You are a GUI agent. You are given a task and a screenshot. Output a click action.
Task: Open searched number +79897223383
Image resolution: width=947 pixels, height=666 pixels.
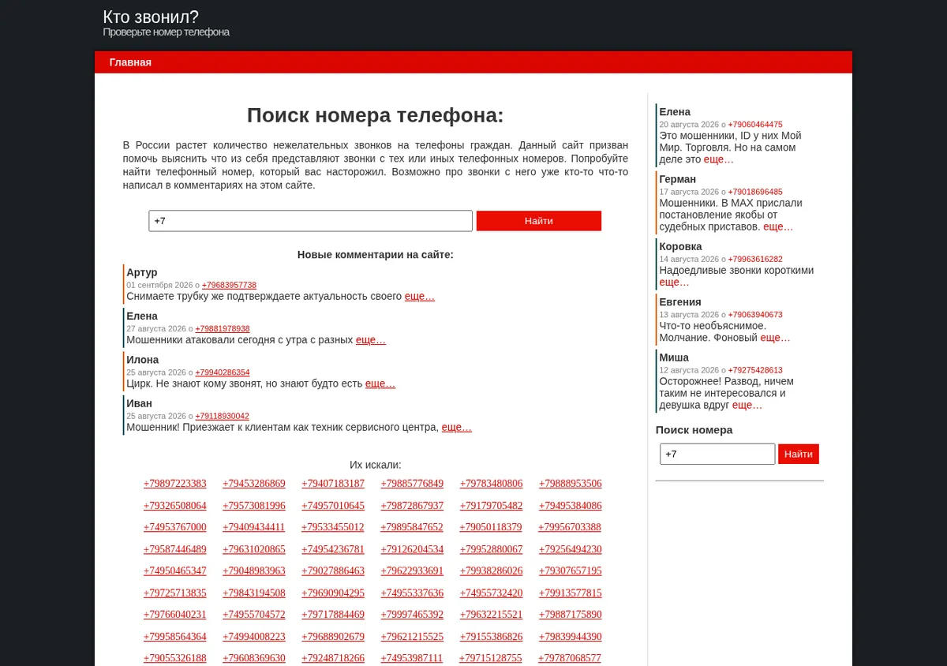[x=175, y=484]
